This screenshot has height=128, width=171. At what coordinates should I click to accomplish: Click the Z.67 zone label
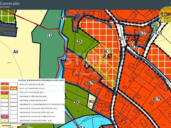tap(108, 56)
